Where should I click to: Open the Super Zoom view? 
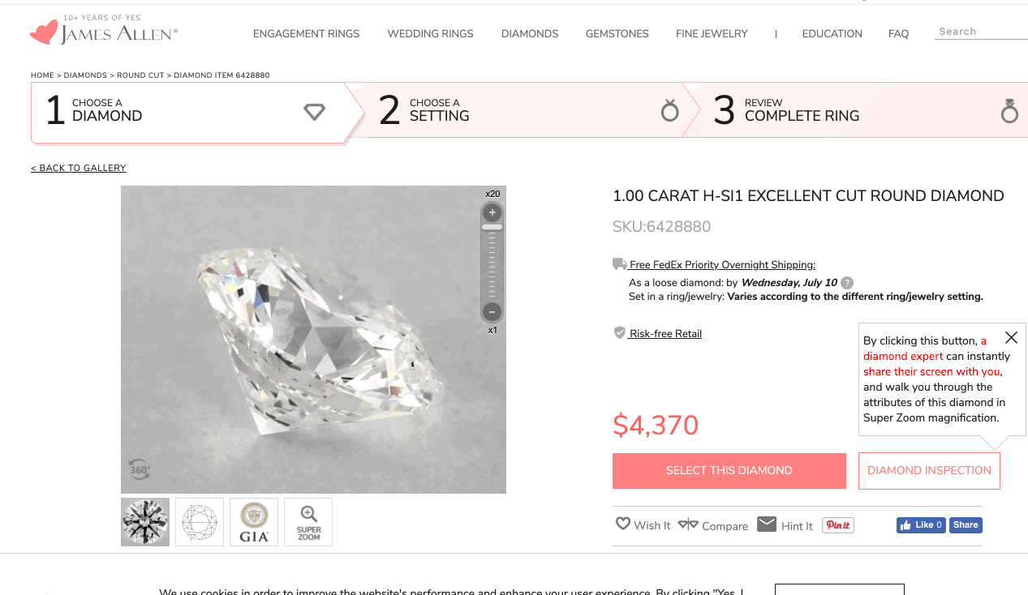[308, 522]
